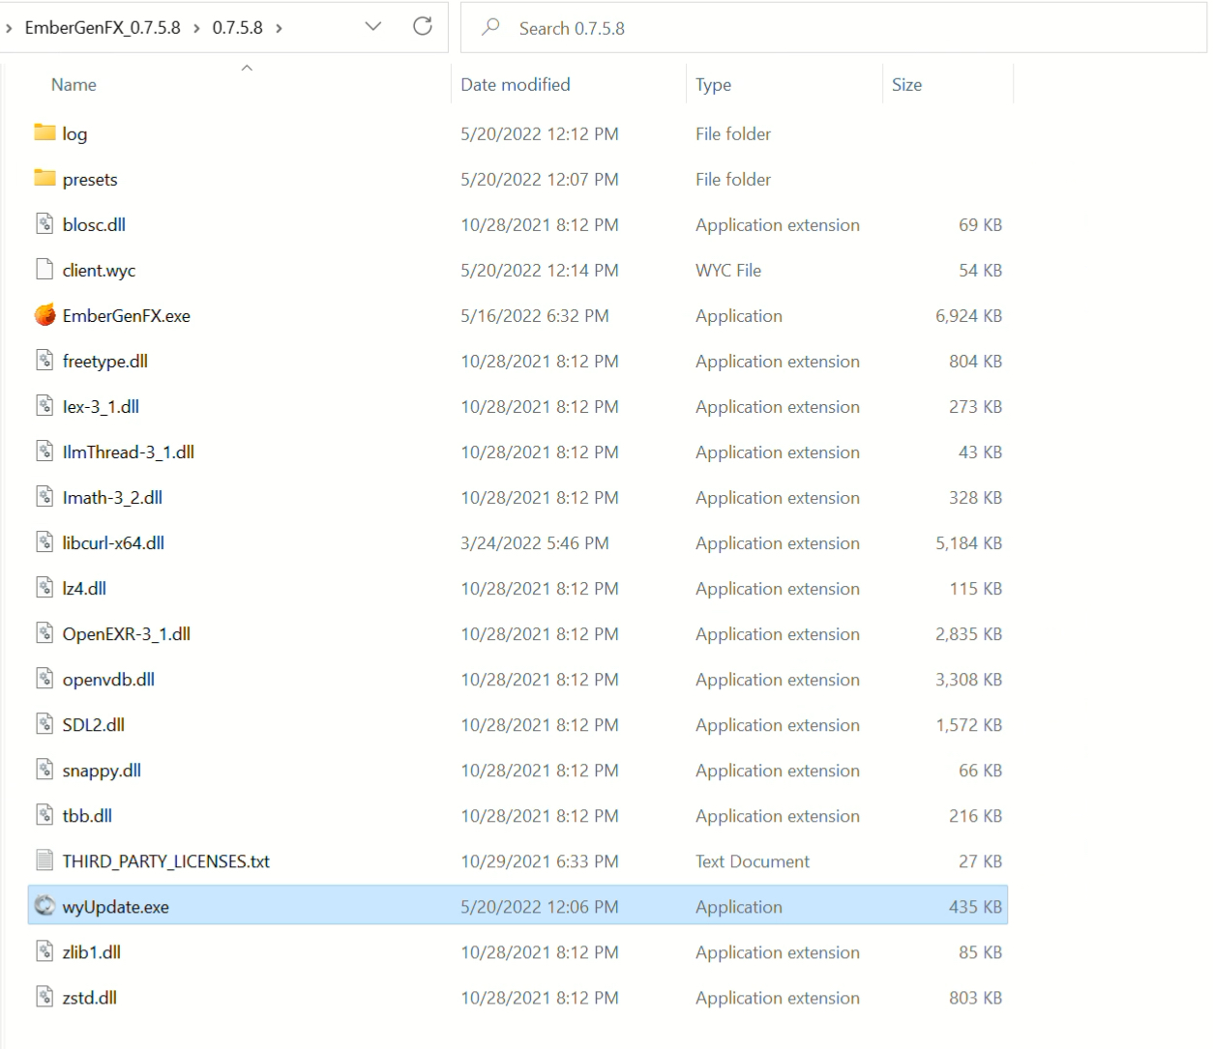The height and width of the screenshot is (1049, 1213).
Task: Select the Imath-3_2.dll file name
Action: pyautogui.click(x=112, y=498)
